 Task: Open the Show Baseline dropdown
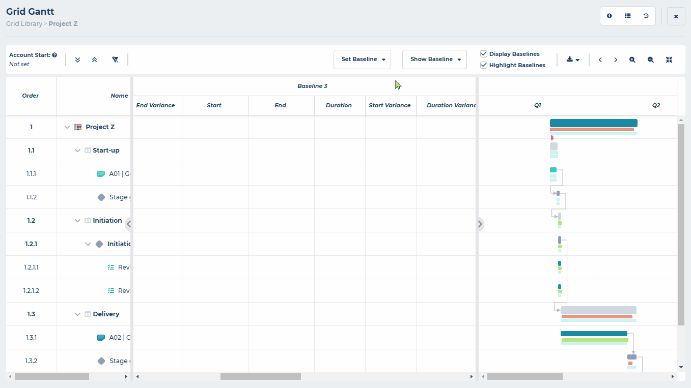point(434,59)
